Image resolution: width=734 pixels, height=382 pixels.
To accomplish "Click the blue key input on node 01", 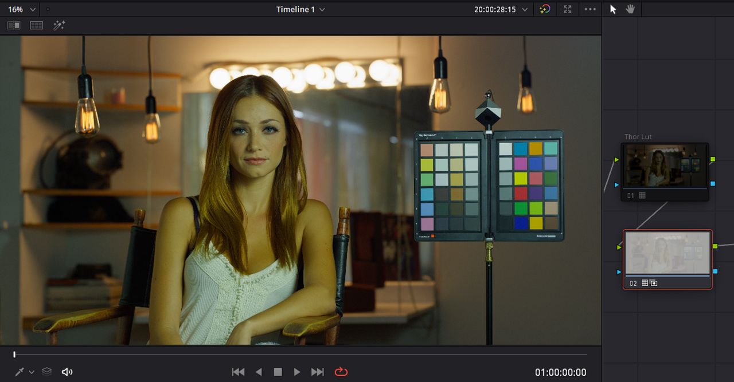I will tap(616, 184).
